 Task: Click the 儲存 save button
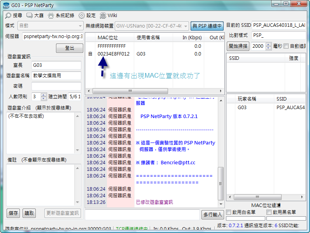tap(13, 213)
